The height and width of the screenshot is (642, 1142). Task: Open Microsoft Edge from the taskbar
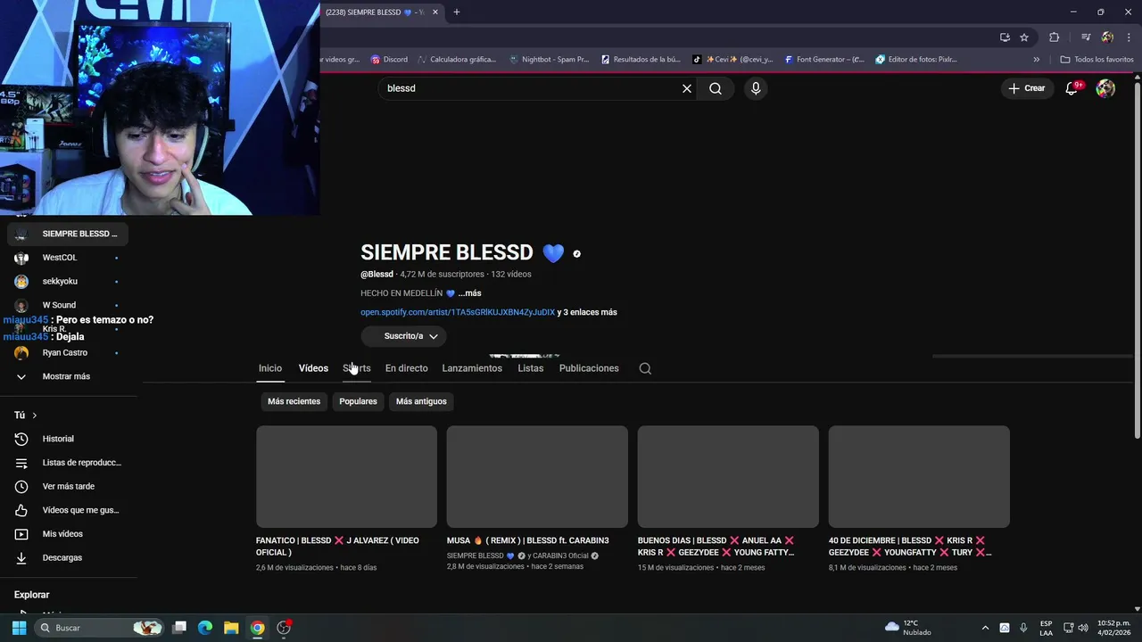click(205, 628)
